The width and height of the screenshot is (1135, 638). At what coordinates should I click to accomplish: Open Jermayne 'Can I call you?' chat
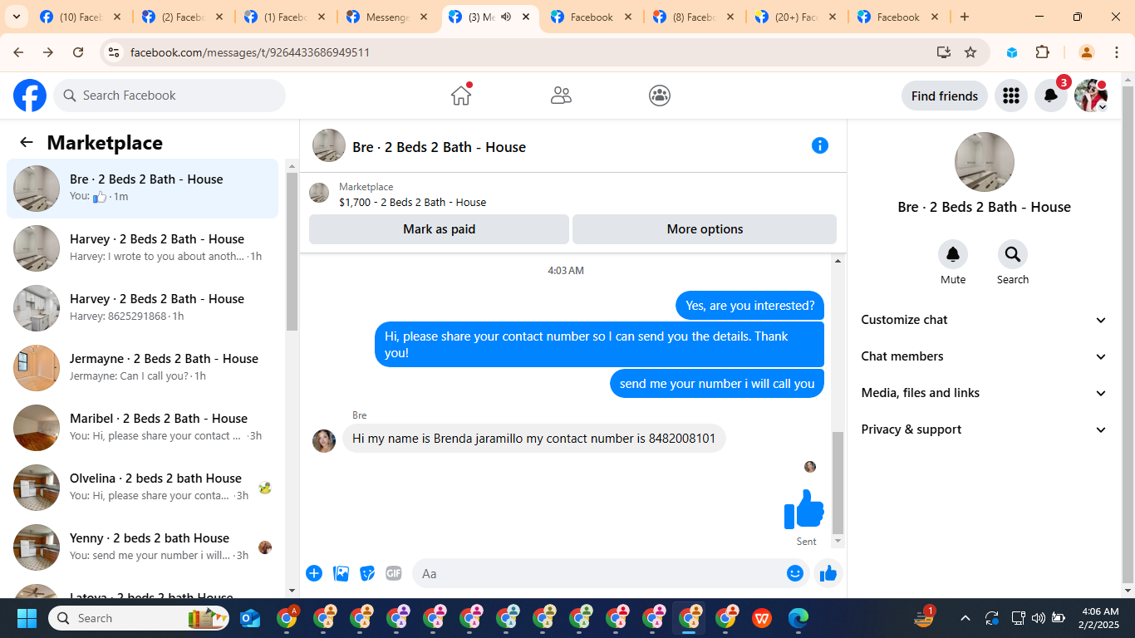pyautogui.click(x=142, y=368)
